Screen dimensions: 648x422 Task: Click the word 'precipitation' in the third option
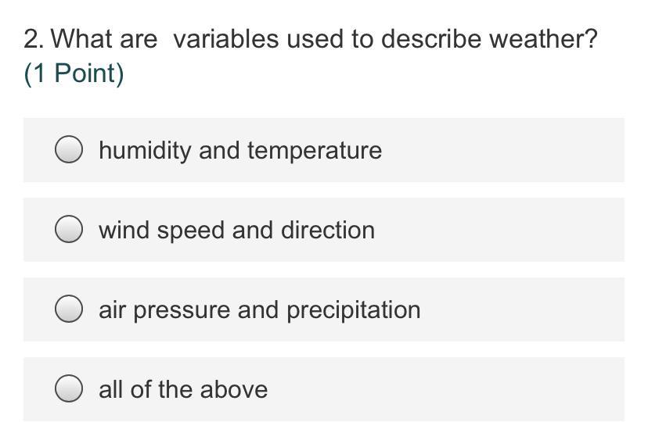coord(353,309)
